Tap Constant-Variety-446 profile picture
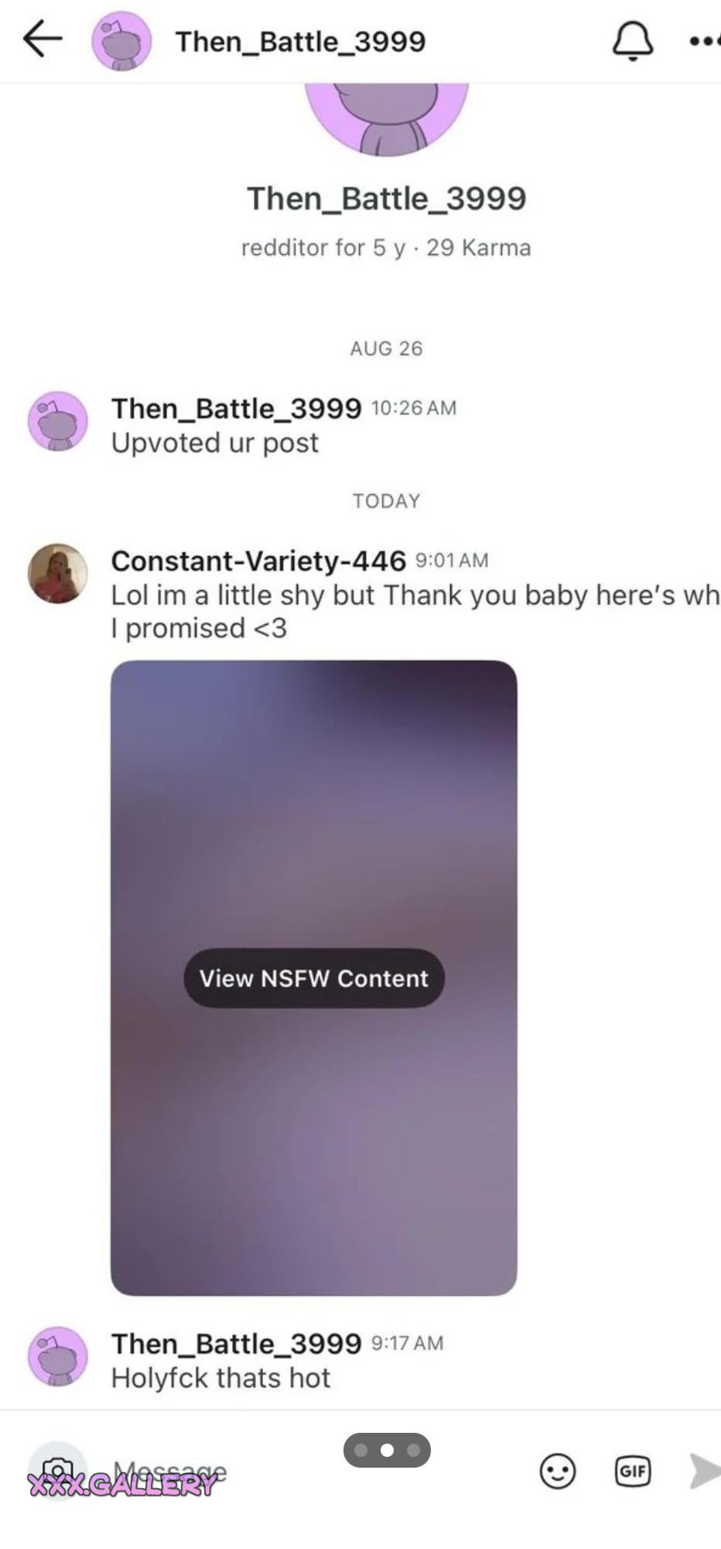 pyautogui.click(x=58, y=573)
